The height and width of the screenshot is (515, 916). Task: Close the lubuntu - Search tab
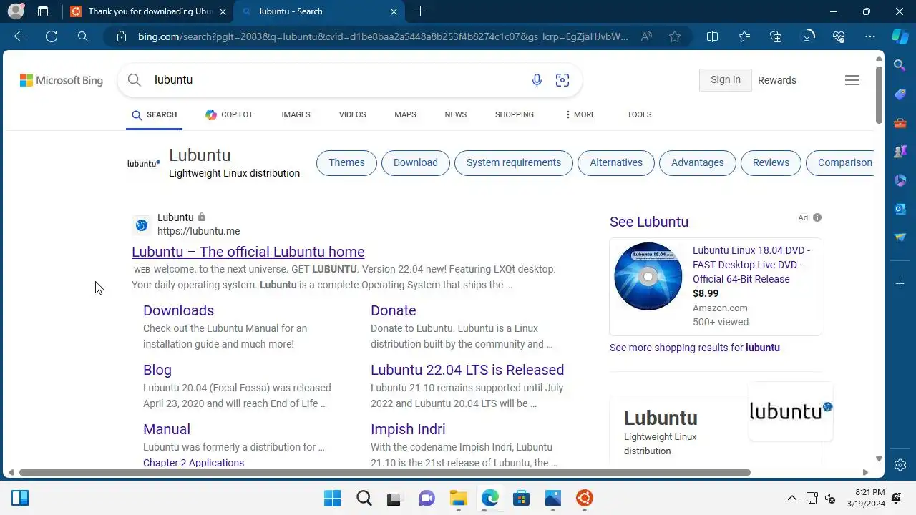coord(394,11)
